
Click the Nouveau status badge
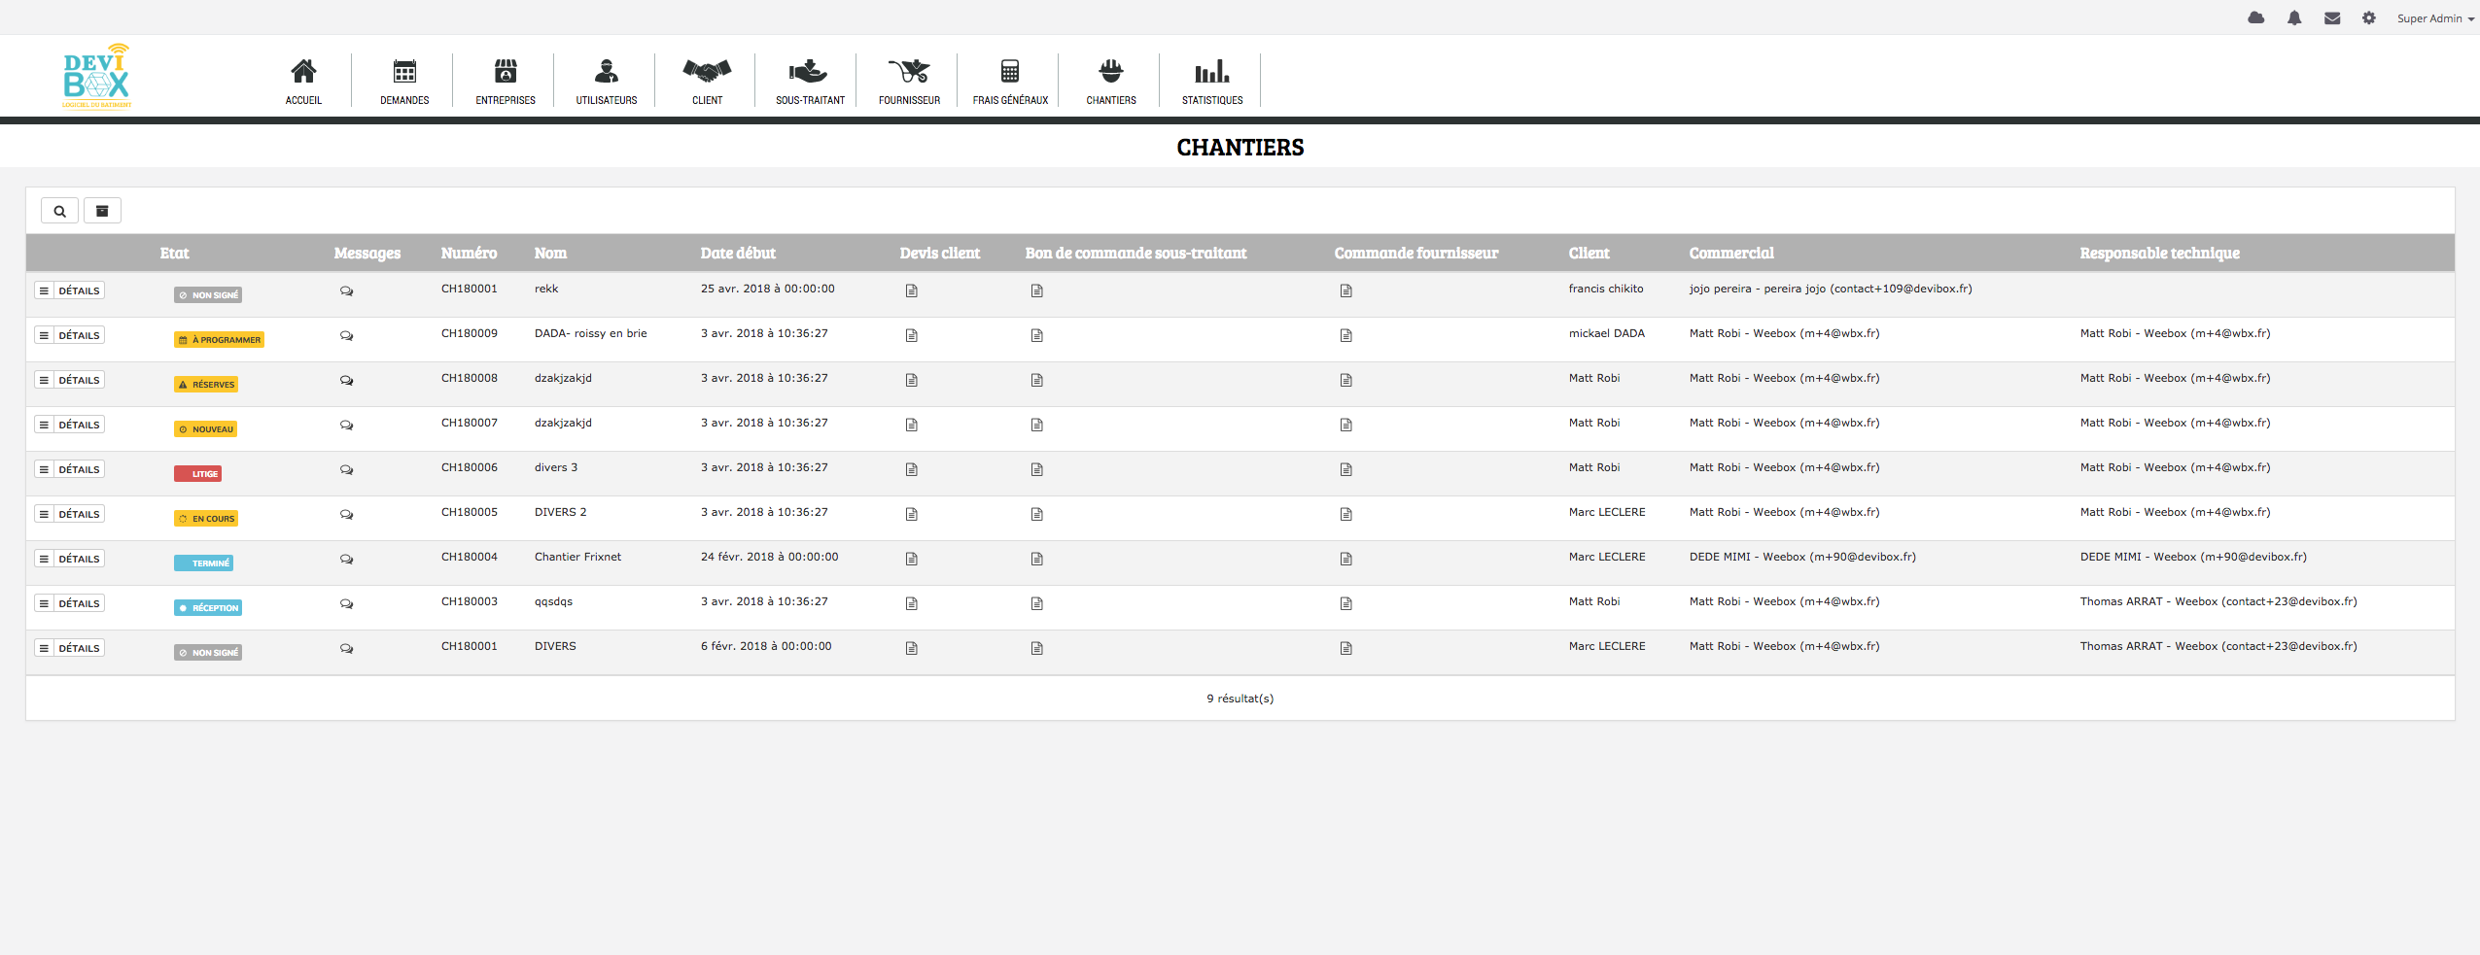pyautogui.click(x=206, y=429)
